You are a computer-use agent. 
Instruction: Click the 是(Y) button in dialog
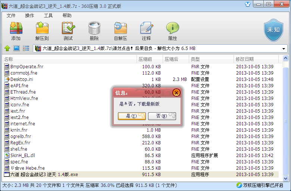(x=132, y=116)
